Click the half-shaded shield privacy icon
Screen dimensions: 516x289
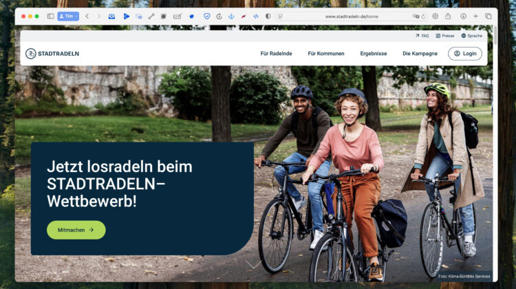(268, 16)
